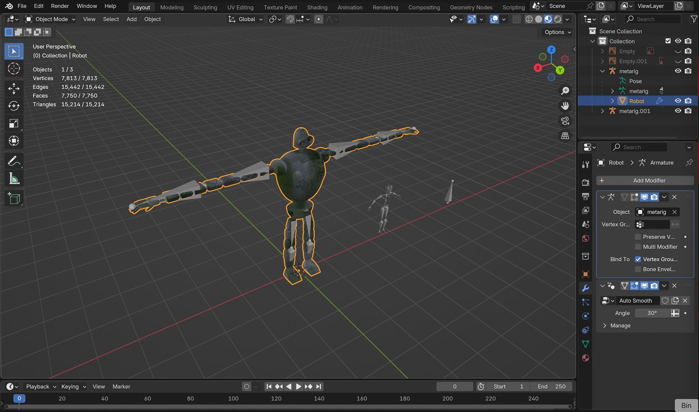Select the Annotate pencil tool
This screenshot has width=699, height=412.
coord(14,161)
